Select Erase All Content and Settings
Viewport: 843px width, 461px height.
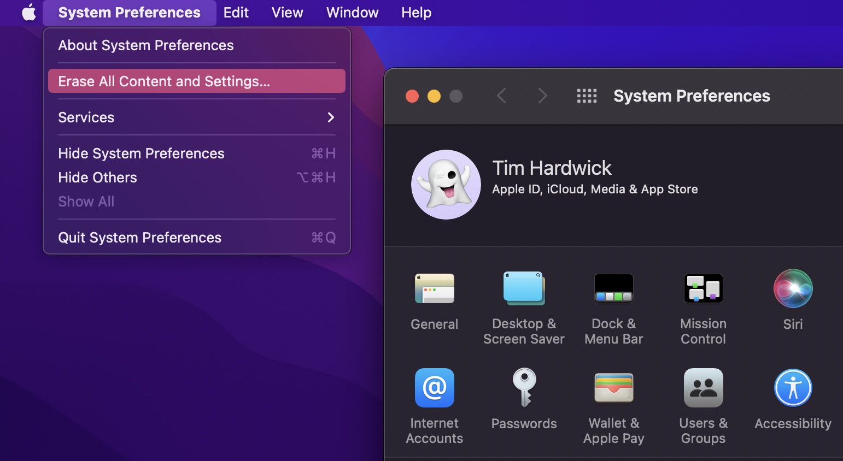point(196,81)
